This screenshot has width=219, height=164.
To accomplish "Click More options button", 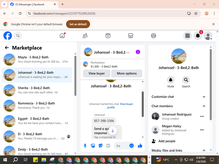I will pos(127,73).
